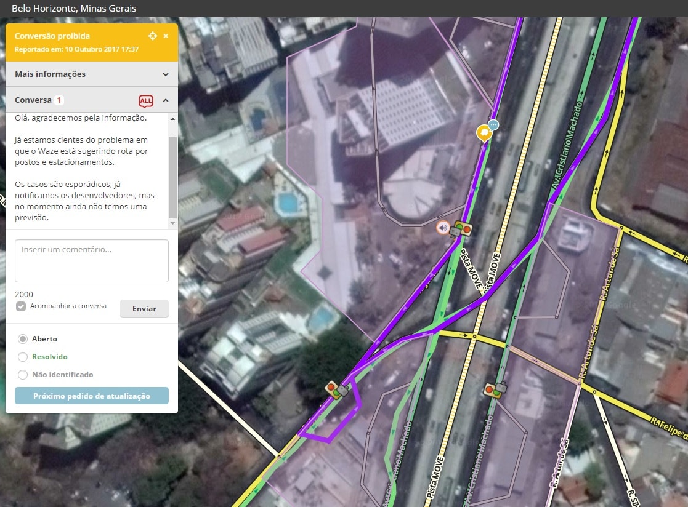Select red light camera near the purple route loop

click(337, 389)
